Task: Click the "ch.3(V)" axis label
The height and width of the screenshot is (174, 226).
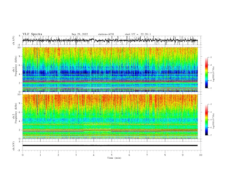Action: [14, 146]
